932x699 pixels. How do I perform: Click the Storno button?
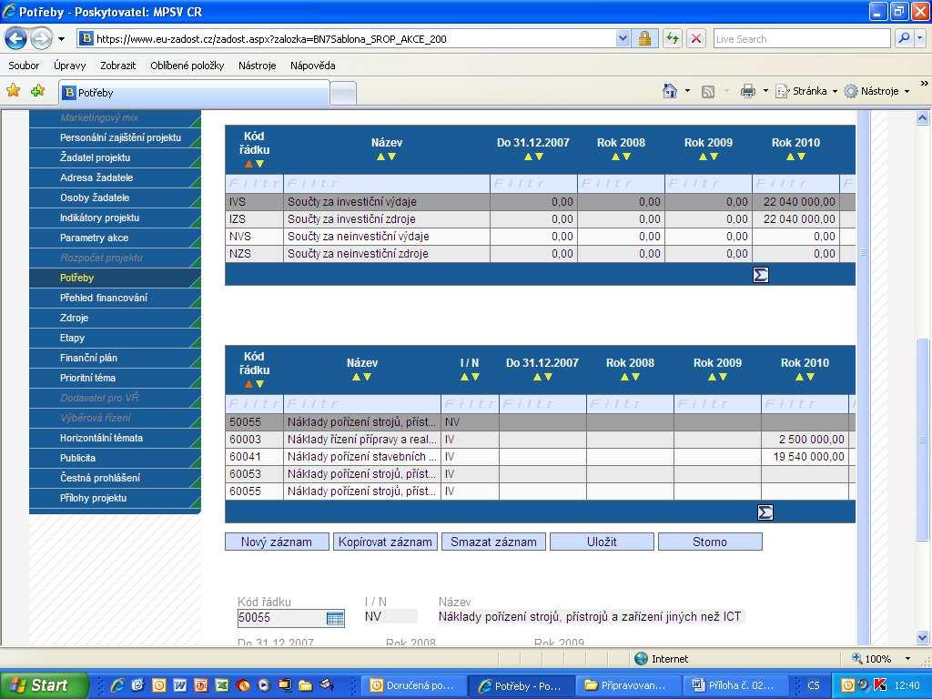coord(710,542)
